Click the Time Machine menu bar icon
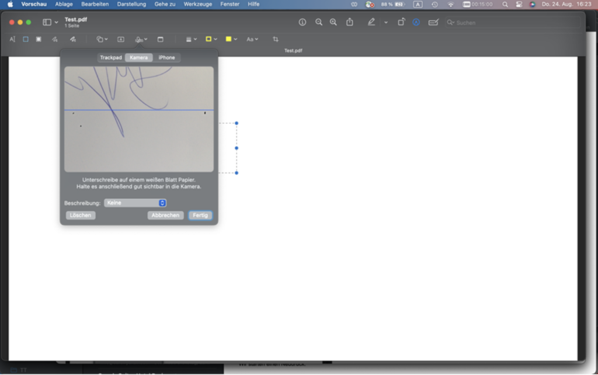 (434, 5)
